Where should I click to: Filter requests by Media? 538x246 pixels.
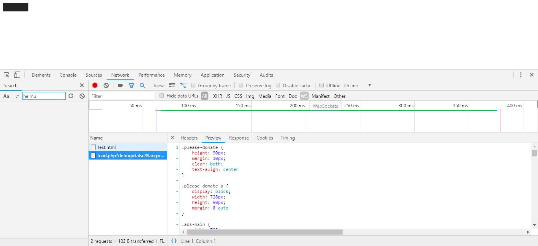(x=265, y=96)
